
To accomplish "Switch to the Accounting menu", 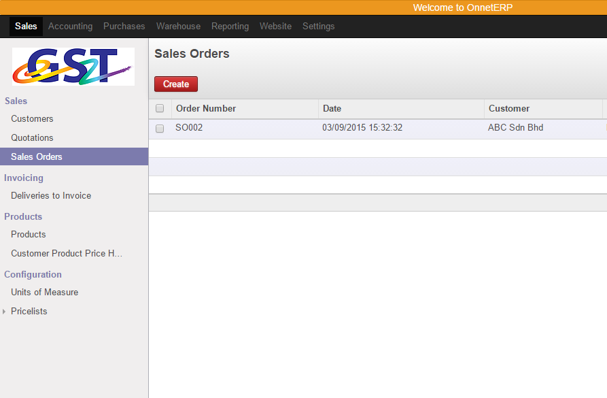I will [x=70, y=26].
